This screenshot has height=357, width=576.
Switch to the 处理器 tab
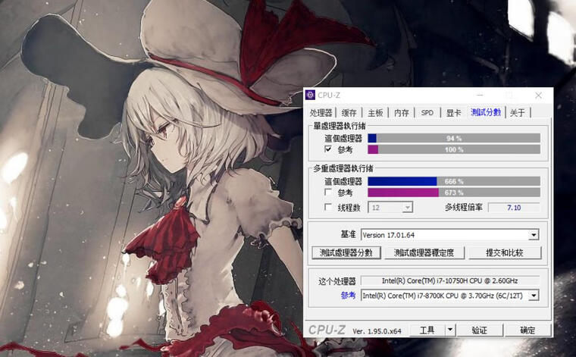321,113
